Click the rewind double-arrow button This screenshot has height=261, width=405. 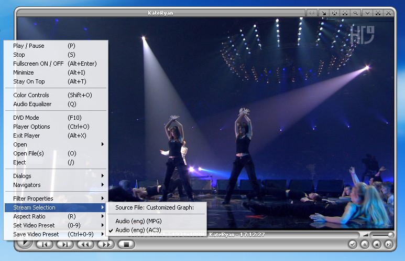click(x=85, y=244)
